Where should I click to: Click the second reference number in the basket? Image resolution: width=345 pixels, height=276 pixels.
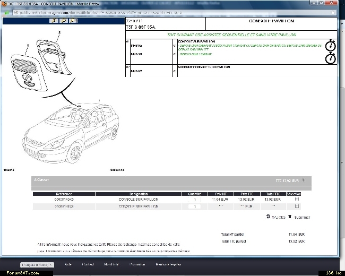coord(64,206)
